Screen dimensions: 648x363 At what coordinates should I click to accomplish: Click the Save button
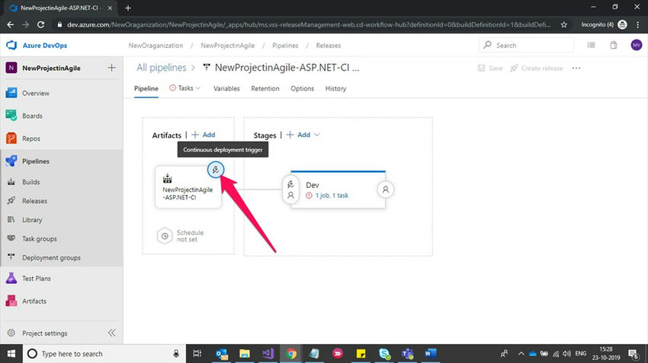(490, 68)
